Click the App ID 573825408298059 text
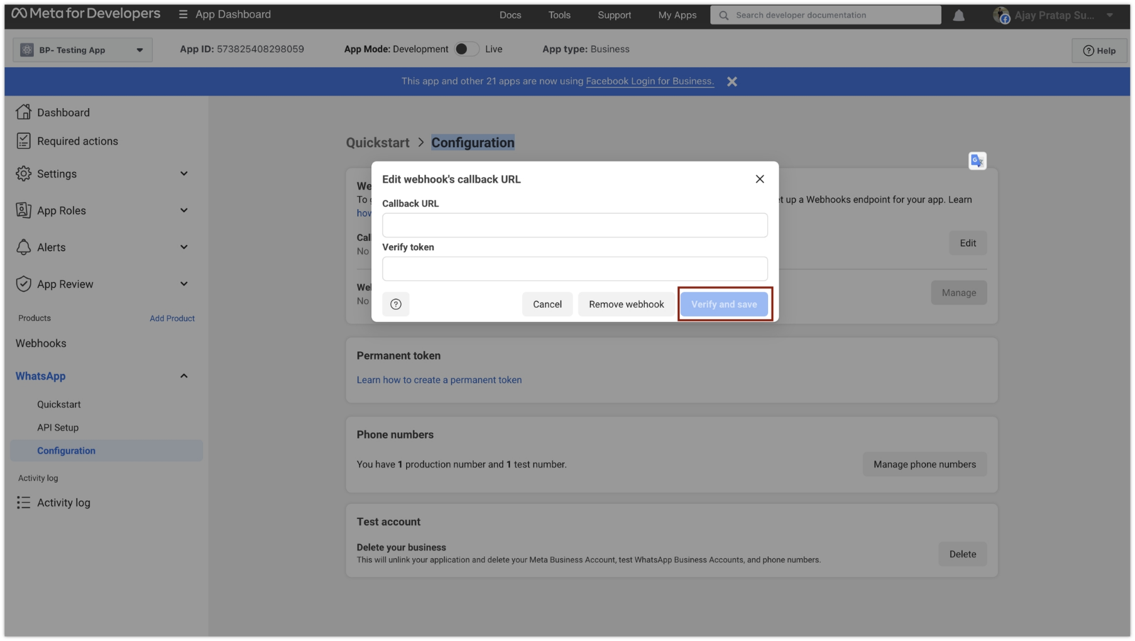The height and width of the screenshot is (641, 1135). [x=242, y=49]
